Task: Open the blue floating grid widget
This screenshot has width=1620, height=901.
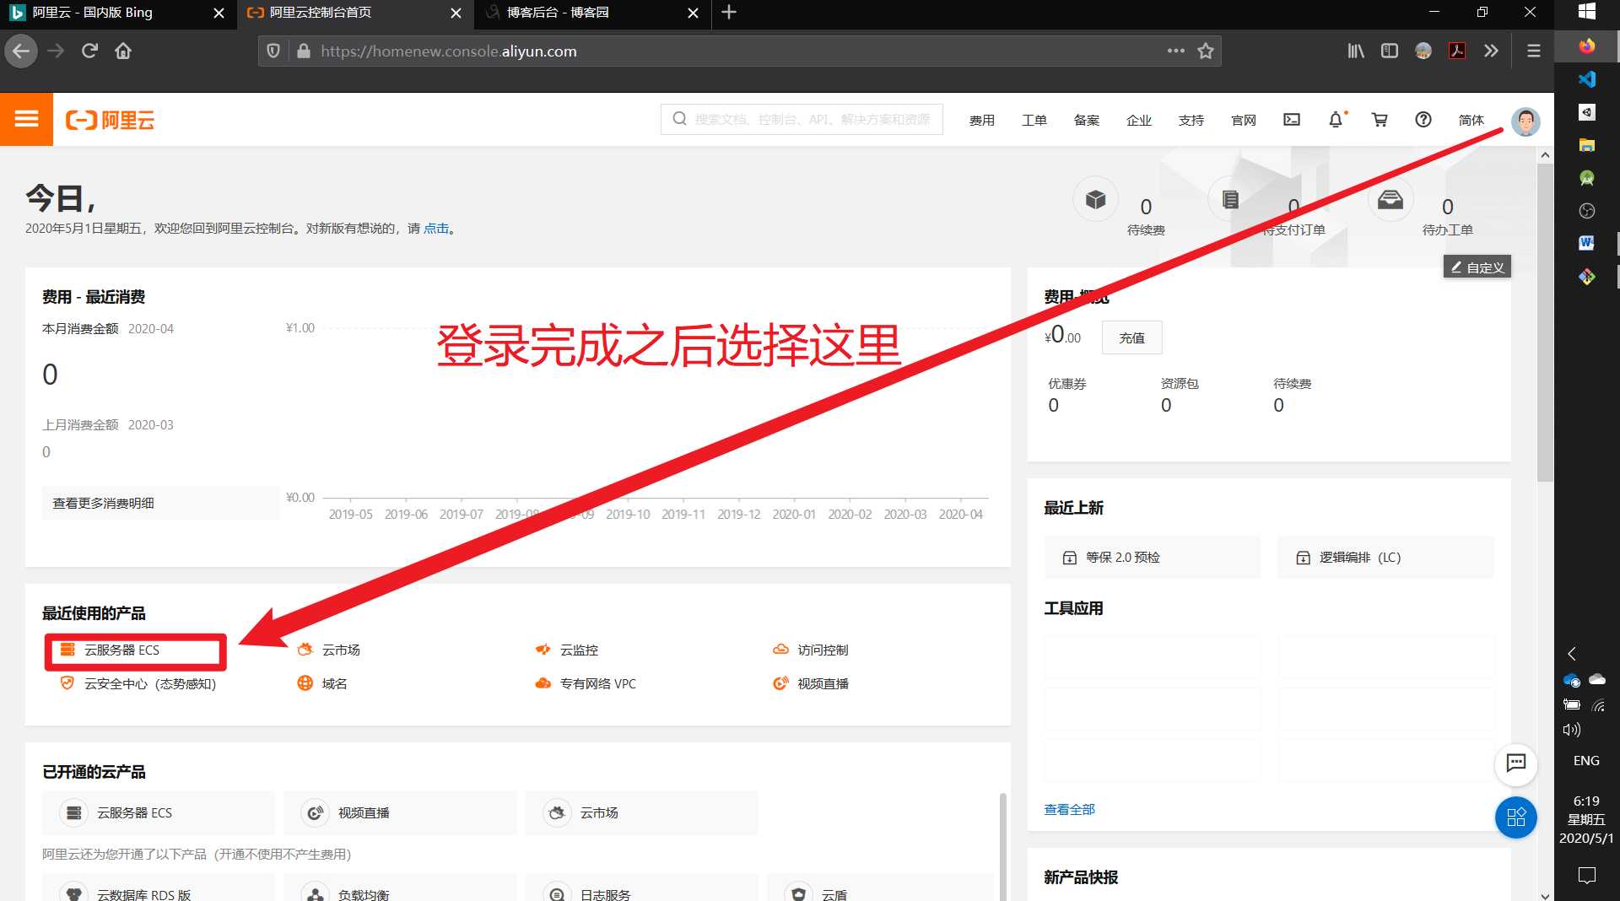Action: 1516,817
